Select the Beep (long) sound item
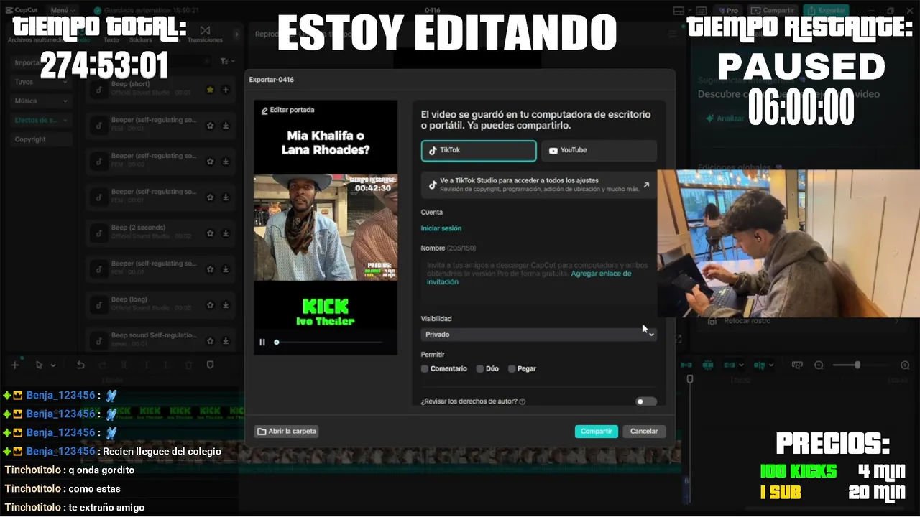Image resolution: width=920 pixels, height=517 pixels. [160, 304]
